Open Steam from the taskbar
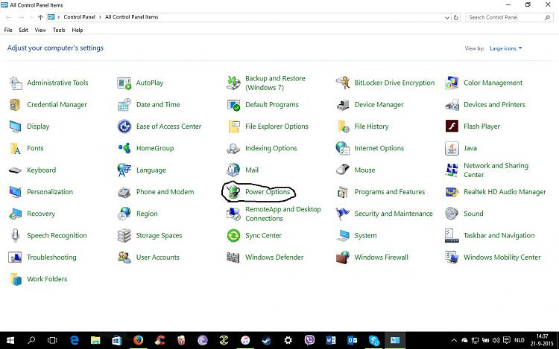This screenshot has width=559, height=349. [x=267, y=341]
